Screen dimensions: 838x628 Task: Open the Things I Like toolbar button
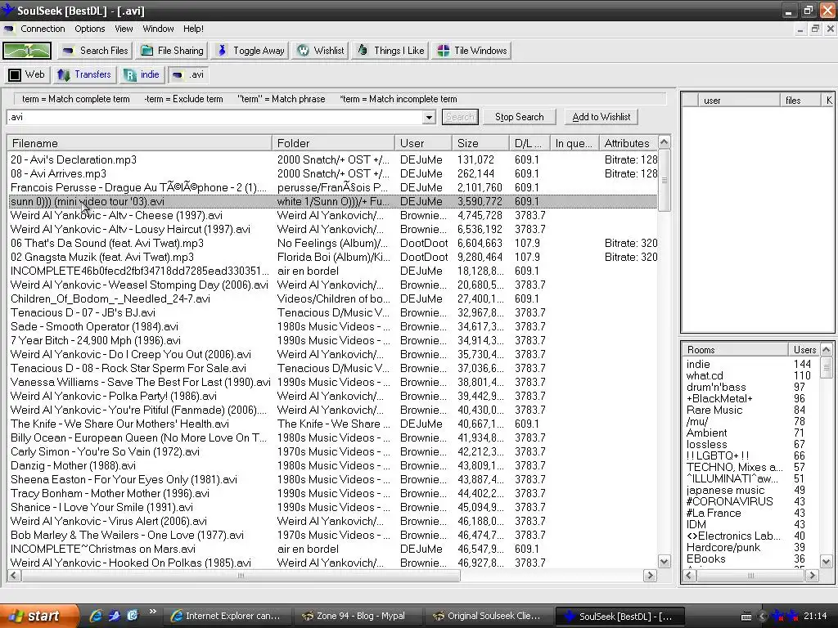pos(390,51)
